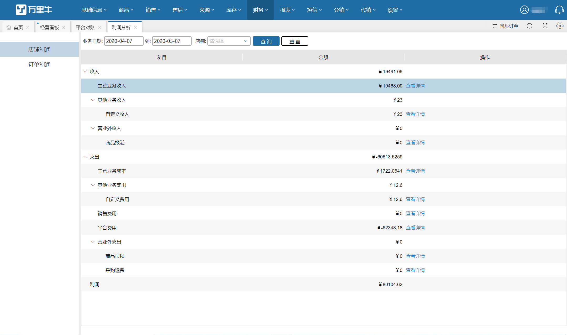Viewport: 567px width, 335px height.
Task: Toggle fullscreen expand icon
Action: (545, 26)
